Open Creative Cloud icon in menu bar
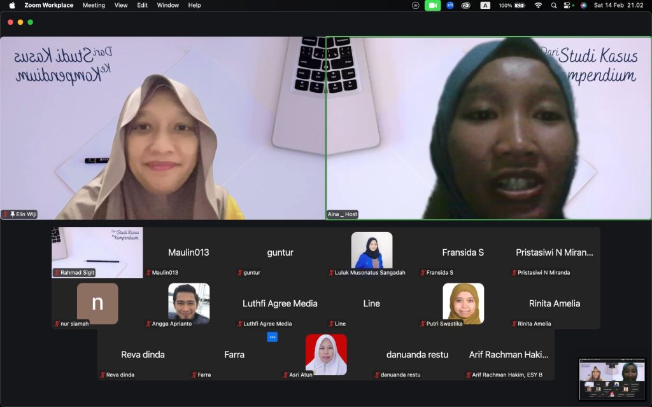652x407 pixels. coord(466,5)
